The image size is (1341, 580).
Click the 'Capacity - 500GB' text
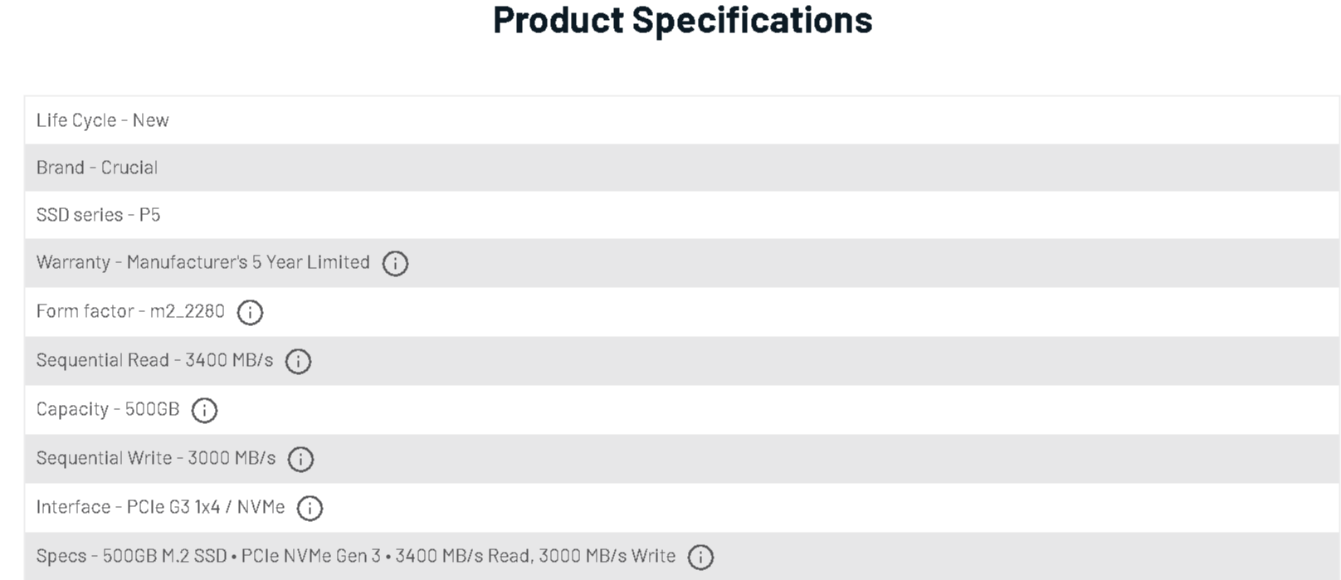108,409
